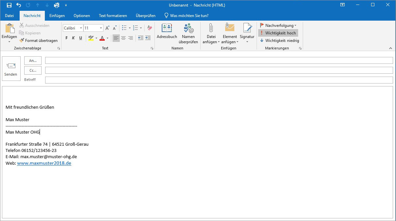This screenshot has height=221, width=396.
Task: Open the Adressbuch
Action: (x=167, y=32)
